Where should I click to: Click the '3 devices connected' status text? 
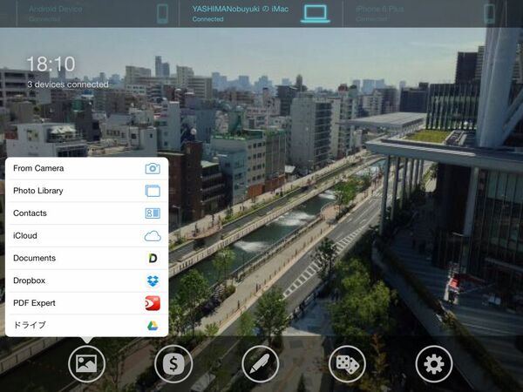coord(68,84)
